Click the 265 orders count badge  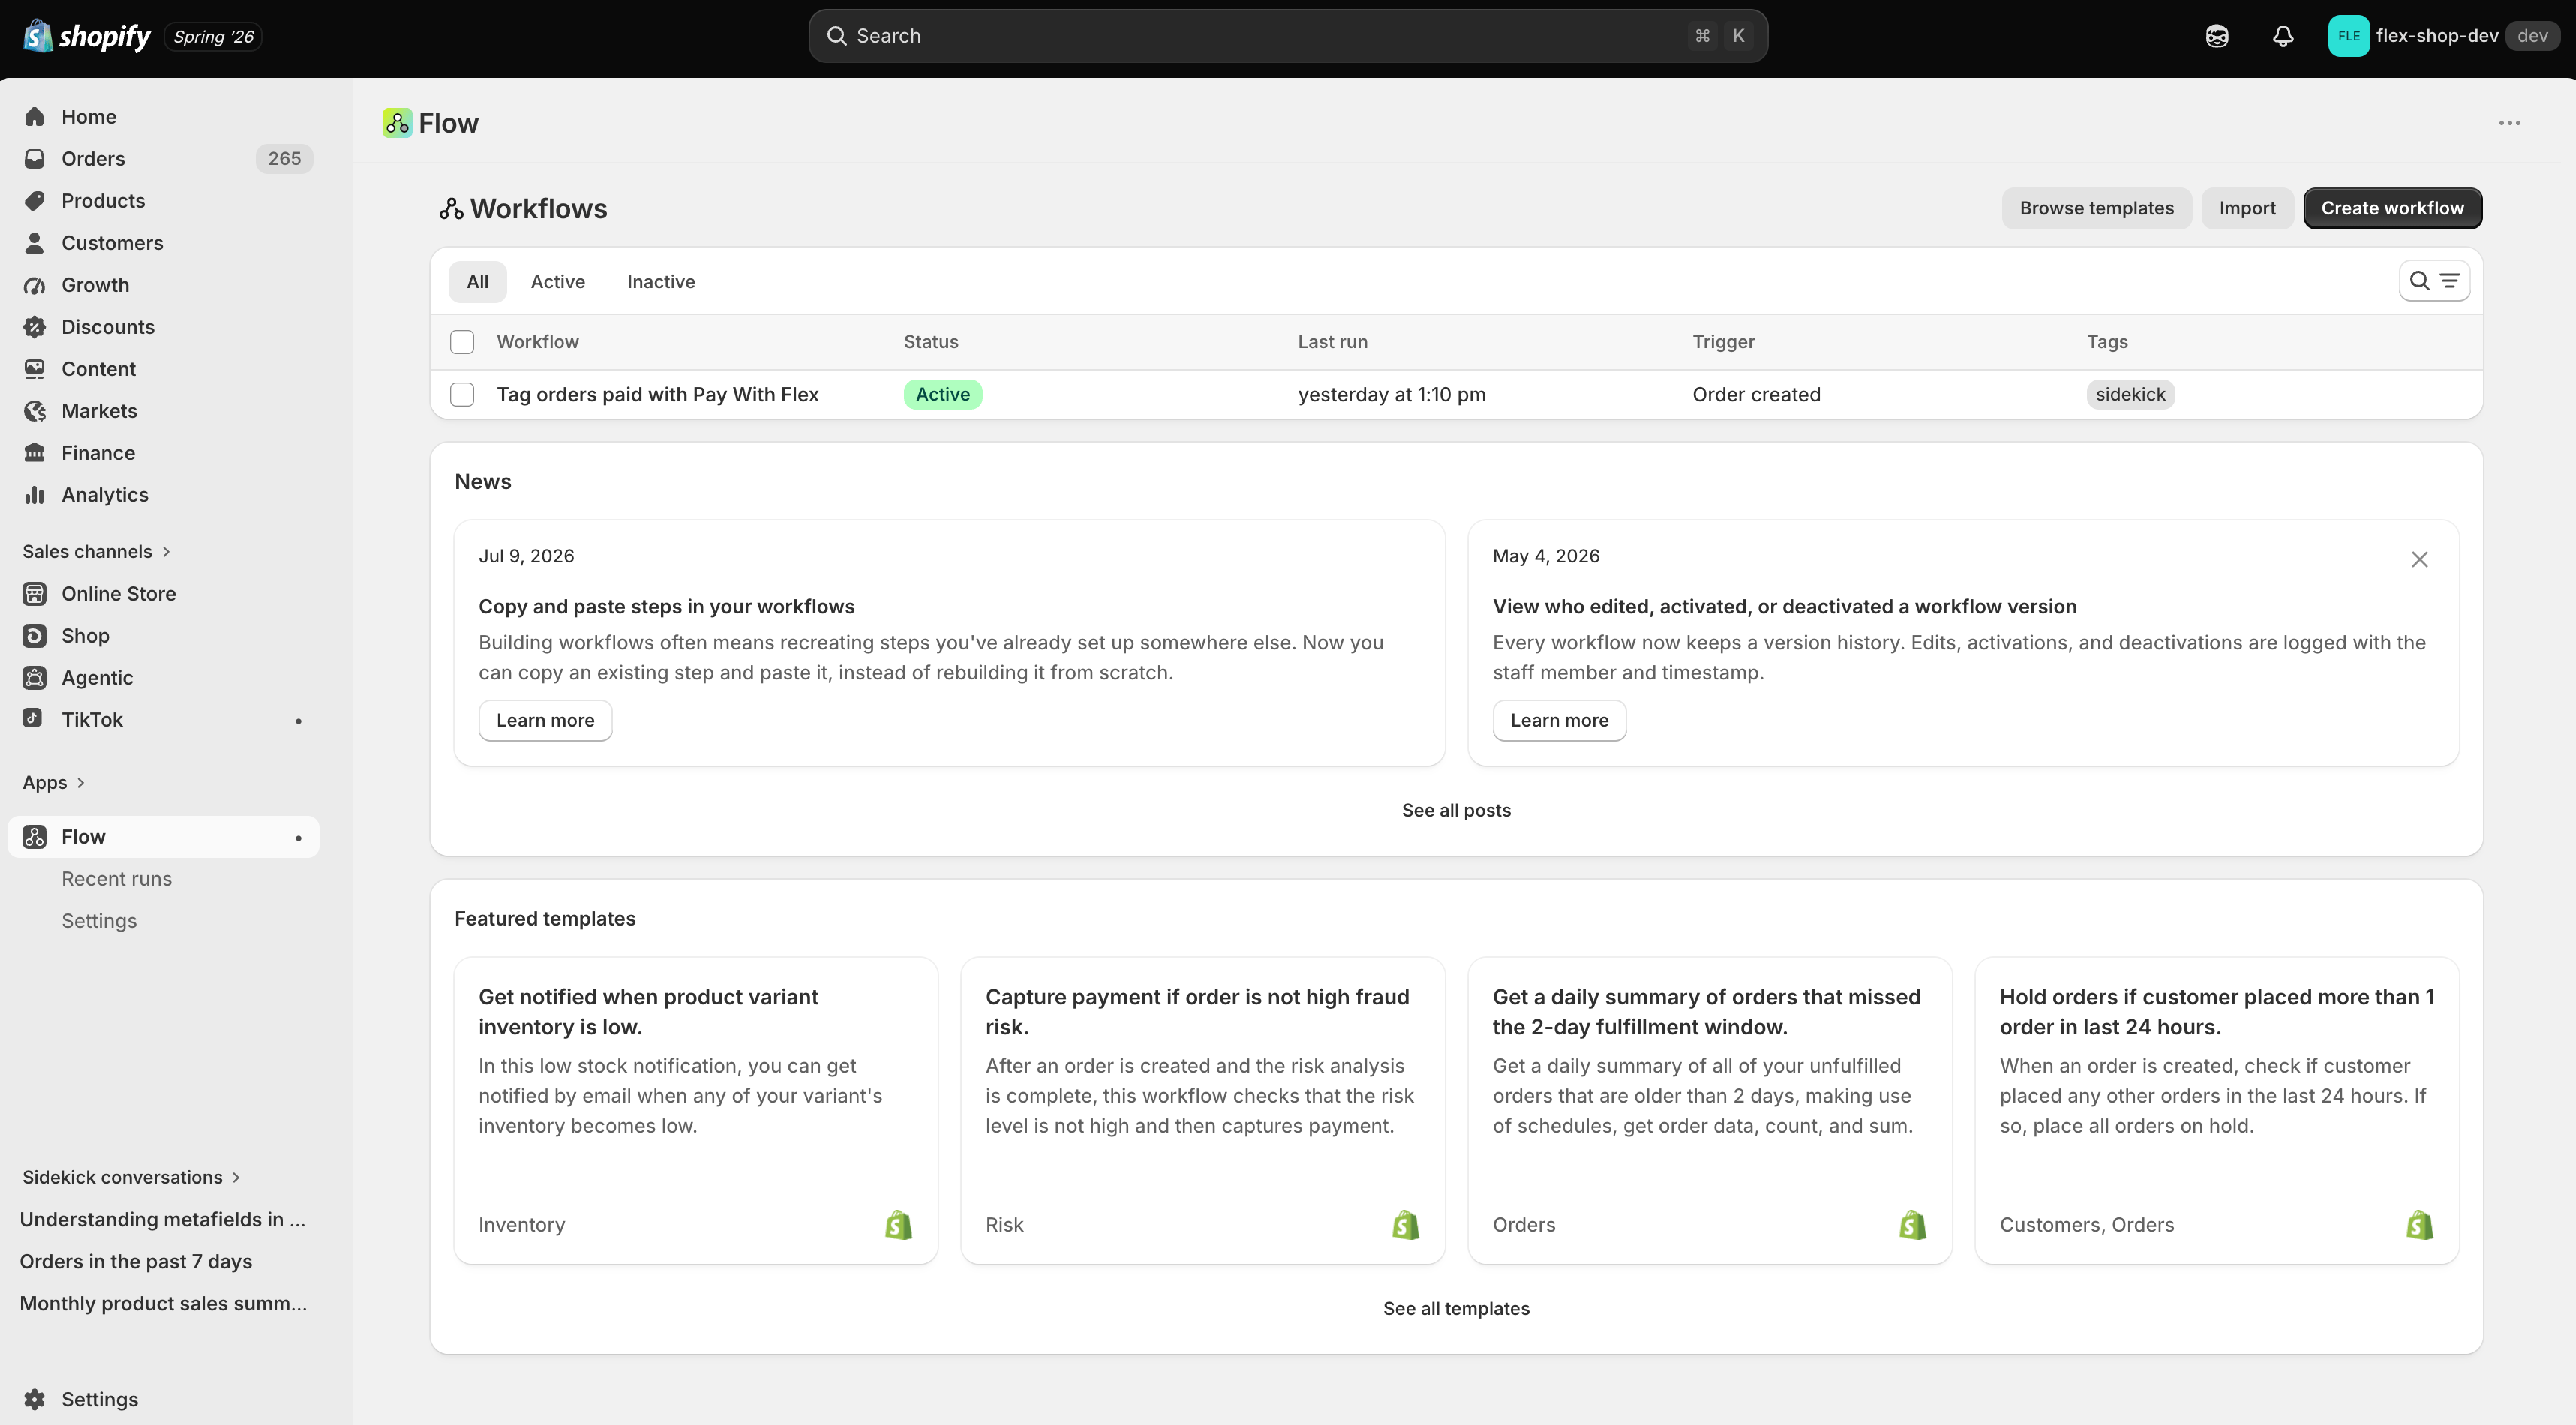tap(284, 159)
